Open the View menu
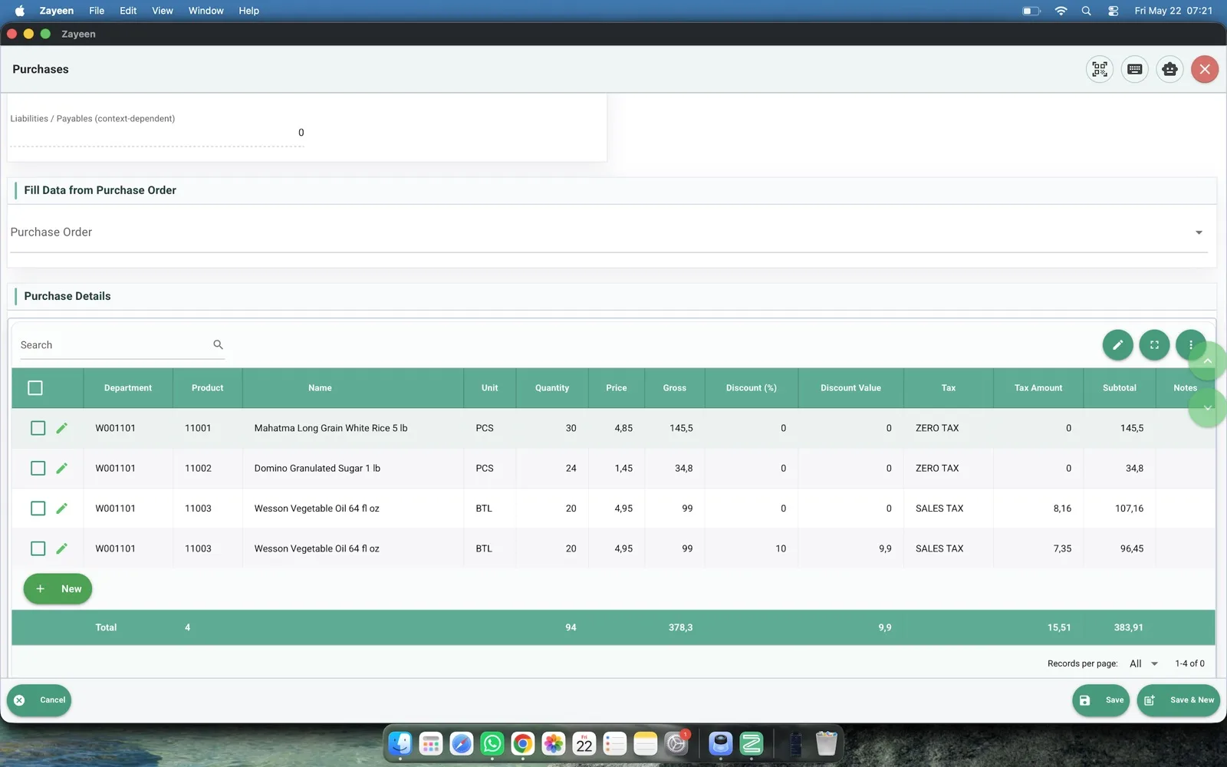 tap(162, 11)
